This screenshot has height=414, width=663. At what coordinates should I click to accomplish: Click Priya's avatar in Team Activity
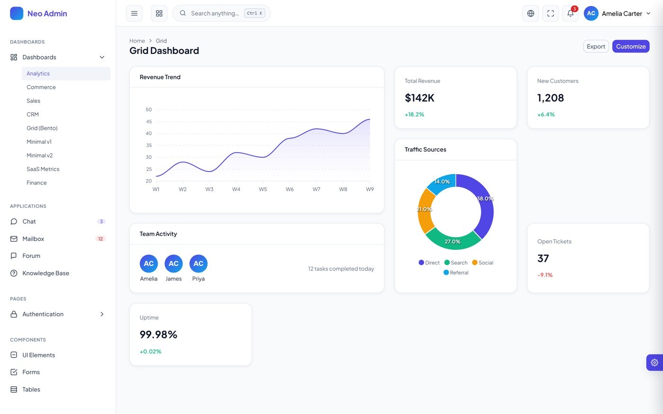(198, 264)
